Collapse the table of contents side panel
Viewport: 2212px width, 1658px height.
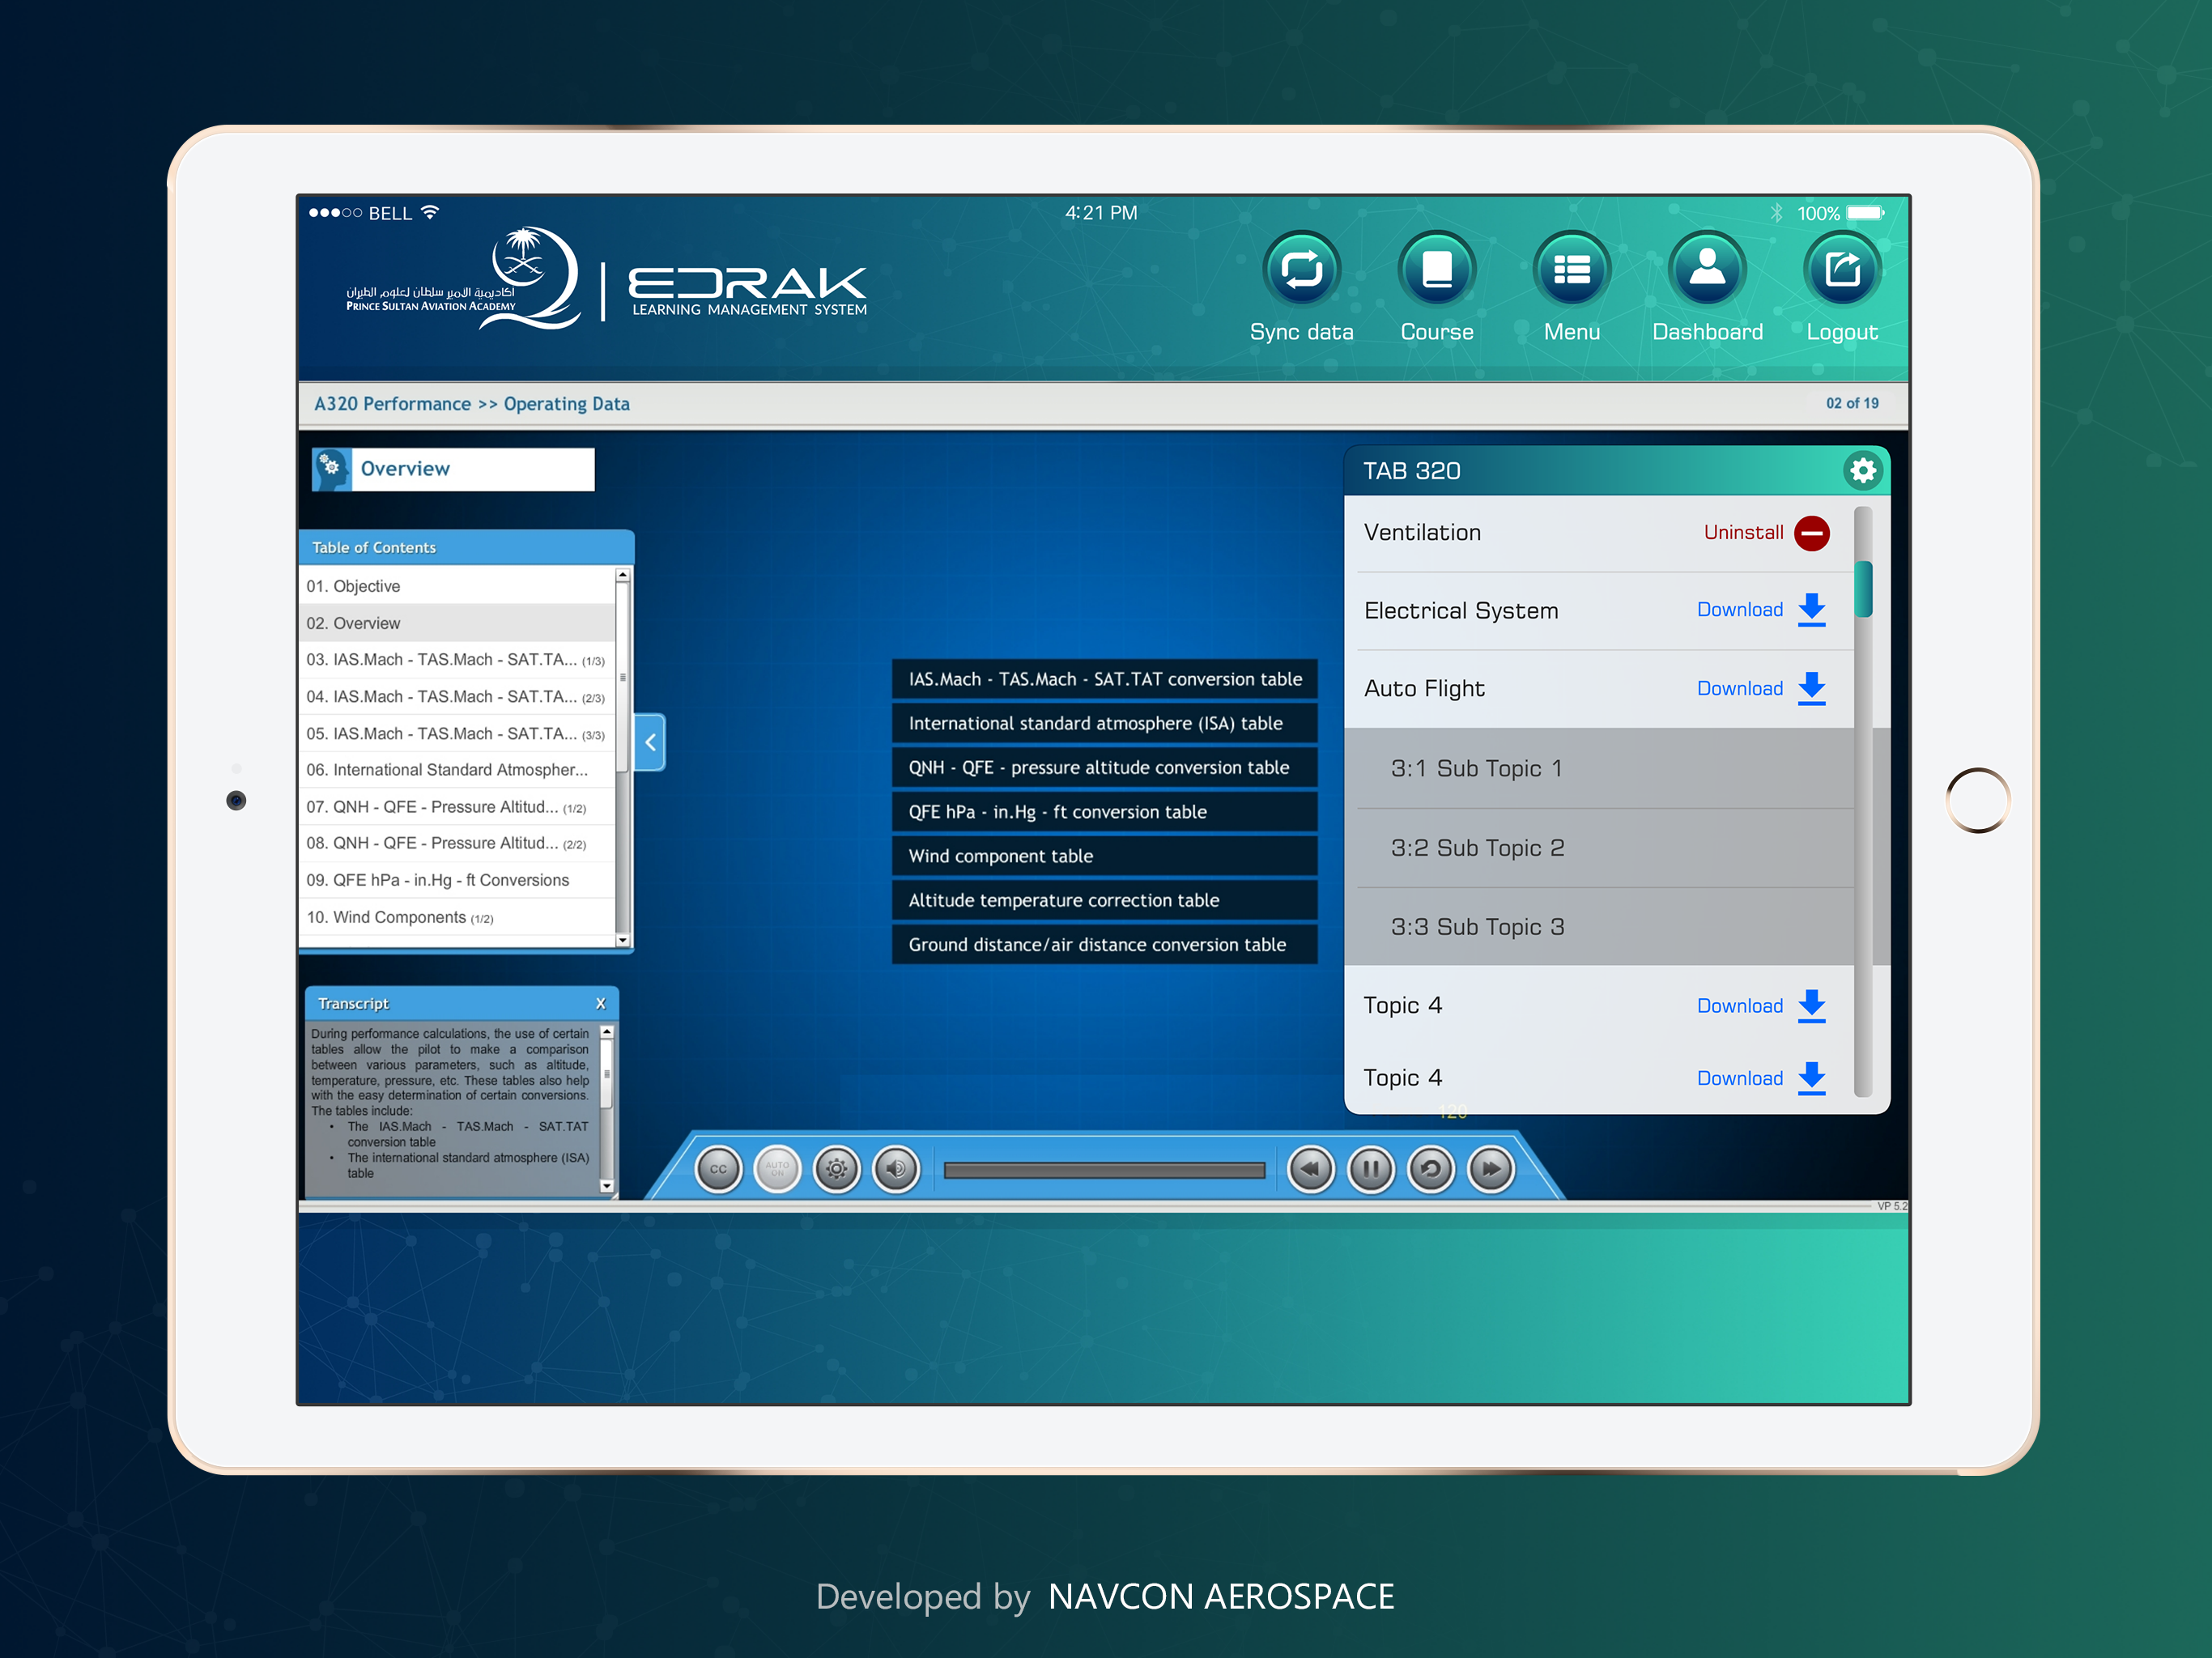(x=650, y=742)
